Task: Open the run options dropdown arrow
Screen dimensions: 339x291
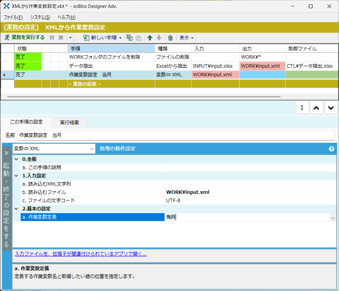Action: [x=70, y=38]
